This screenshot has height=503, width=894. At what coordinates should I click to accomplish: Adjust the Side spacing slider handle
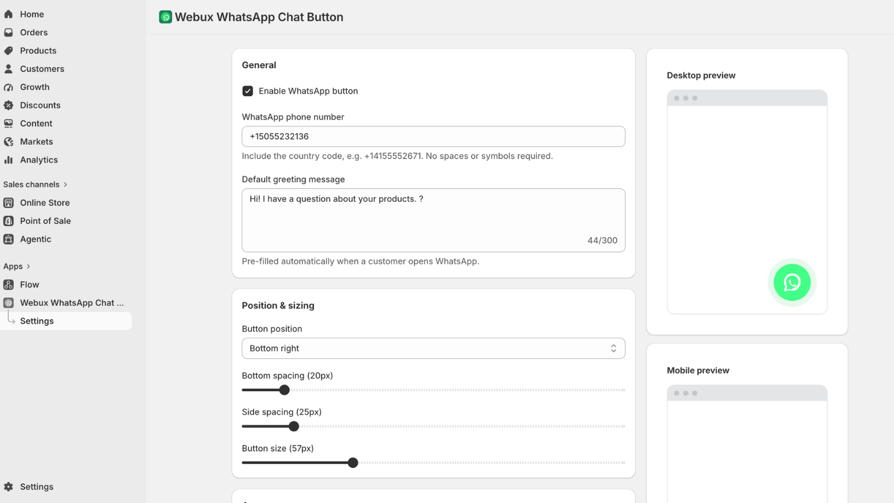[294, 426]
